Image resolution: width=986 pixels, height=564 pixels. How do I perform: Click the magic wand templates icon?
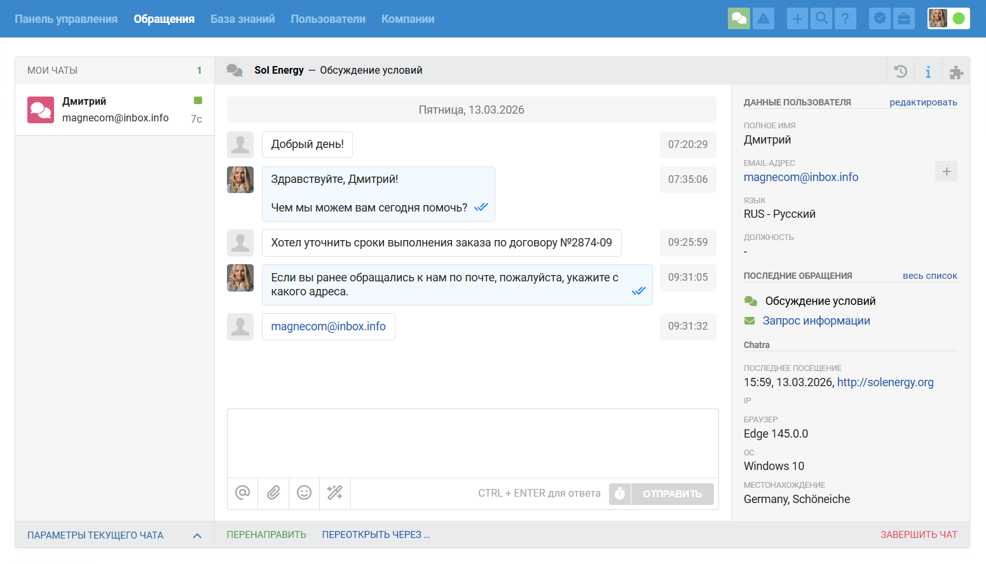tap(335, 493)
